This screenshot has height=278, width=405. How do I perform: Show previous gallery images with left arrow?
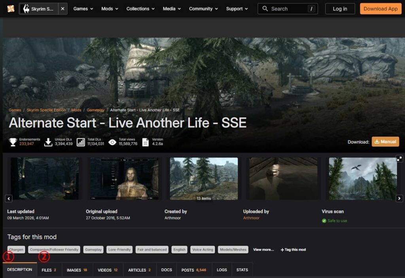(x=9, y=198)
